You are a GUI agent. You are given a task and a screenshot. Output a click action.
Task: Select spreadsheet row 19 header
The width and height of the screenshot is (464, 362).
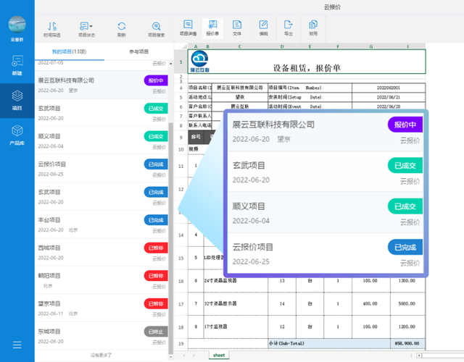coord(181,344)
